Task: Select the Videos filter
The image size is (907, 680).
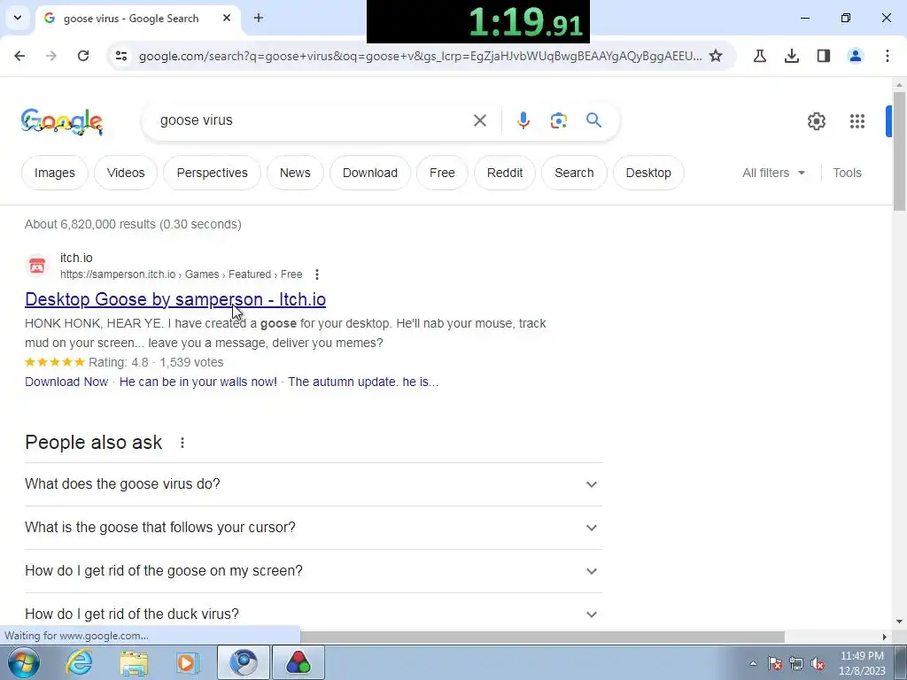Action: point(126,173)
